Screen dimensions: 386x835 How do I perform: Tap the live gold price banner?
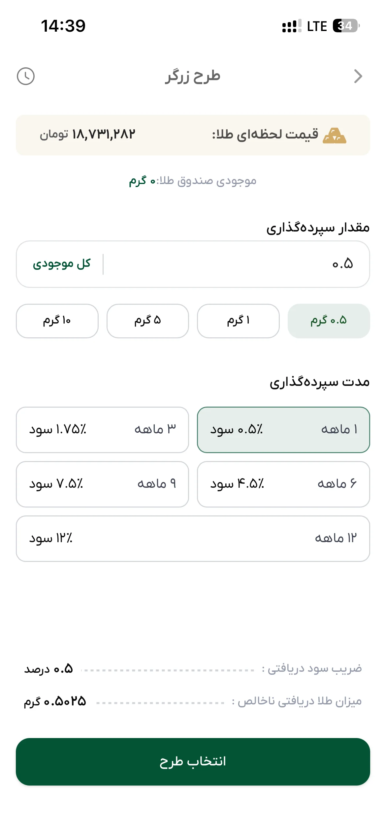193,135
